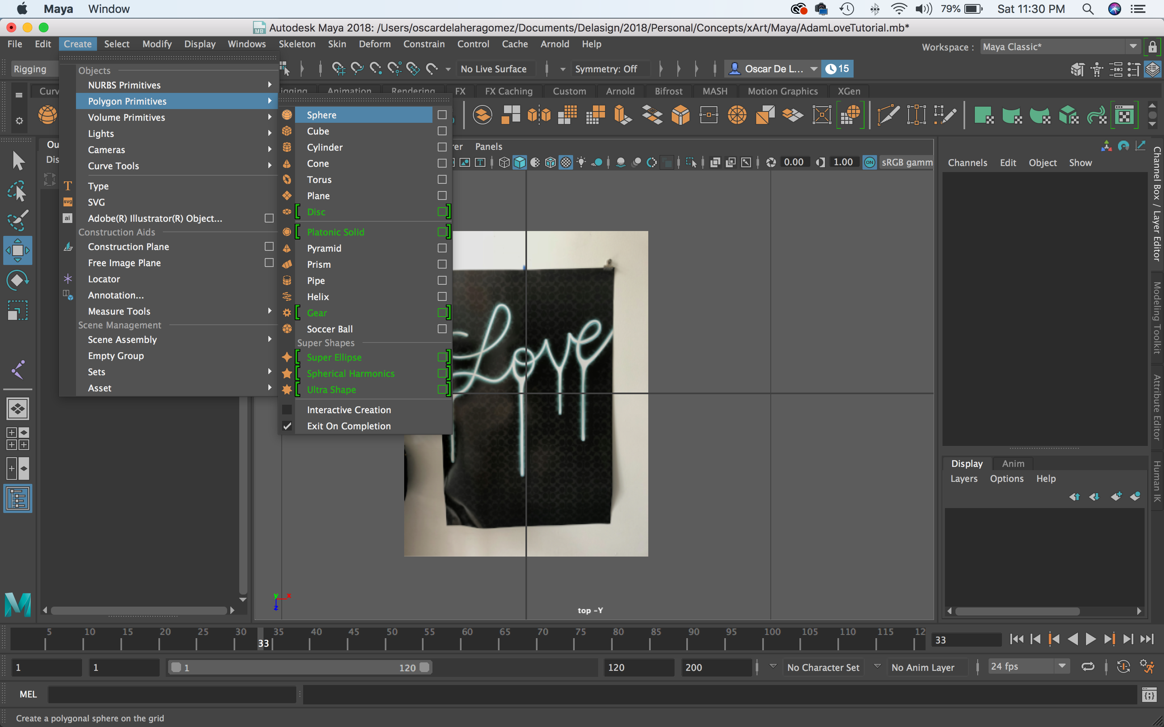
Task: Open Siri from menu bar
Action: coord(1114,9)
